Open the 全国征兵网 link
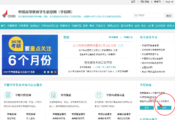The height and width of the screenshot is (120, 175). pos(147,67)
